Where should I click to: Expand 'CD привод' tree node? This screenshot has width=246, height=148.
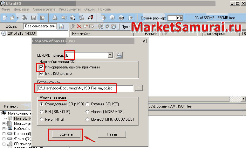pyautogui.click(x=4, y=144)
